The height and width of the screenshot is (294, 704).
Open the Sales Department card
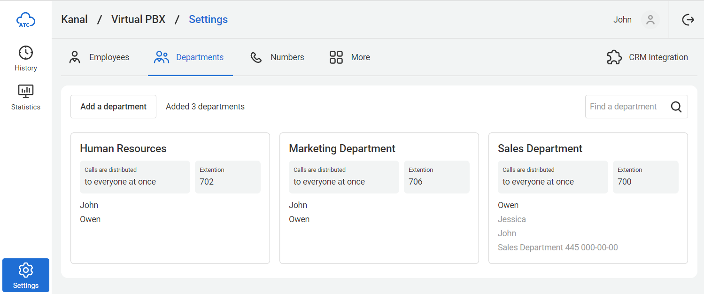540,149
